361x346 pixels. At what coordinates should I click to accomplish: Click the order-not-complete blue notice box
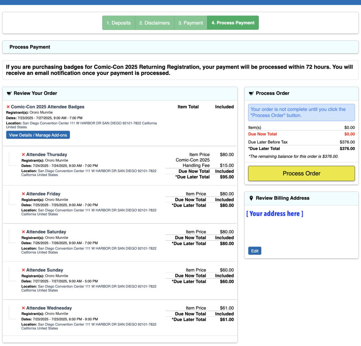click(301, 112)
